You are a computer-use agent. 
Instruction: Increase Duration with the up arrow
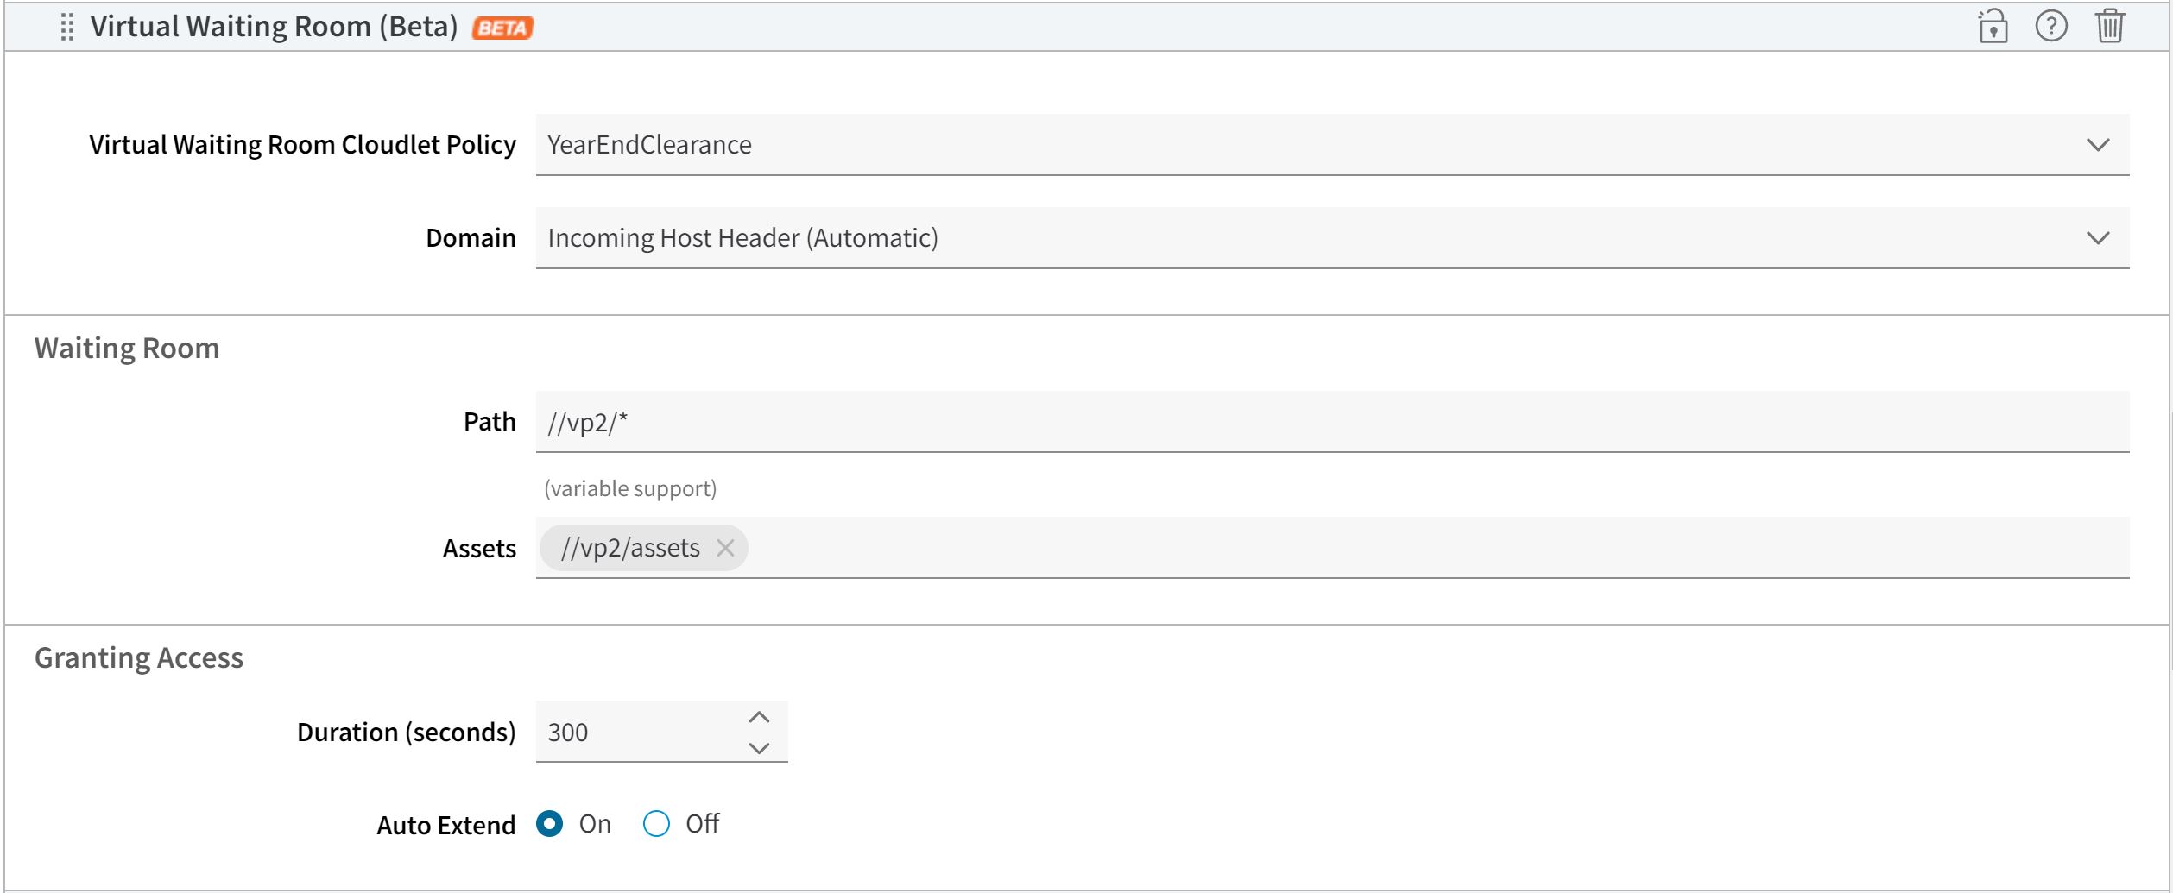pos(759,717)
